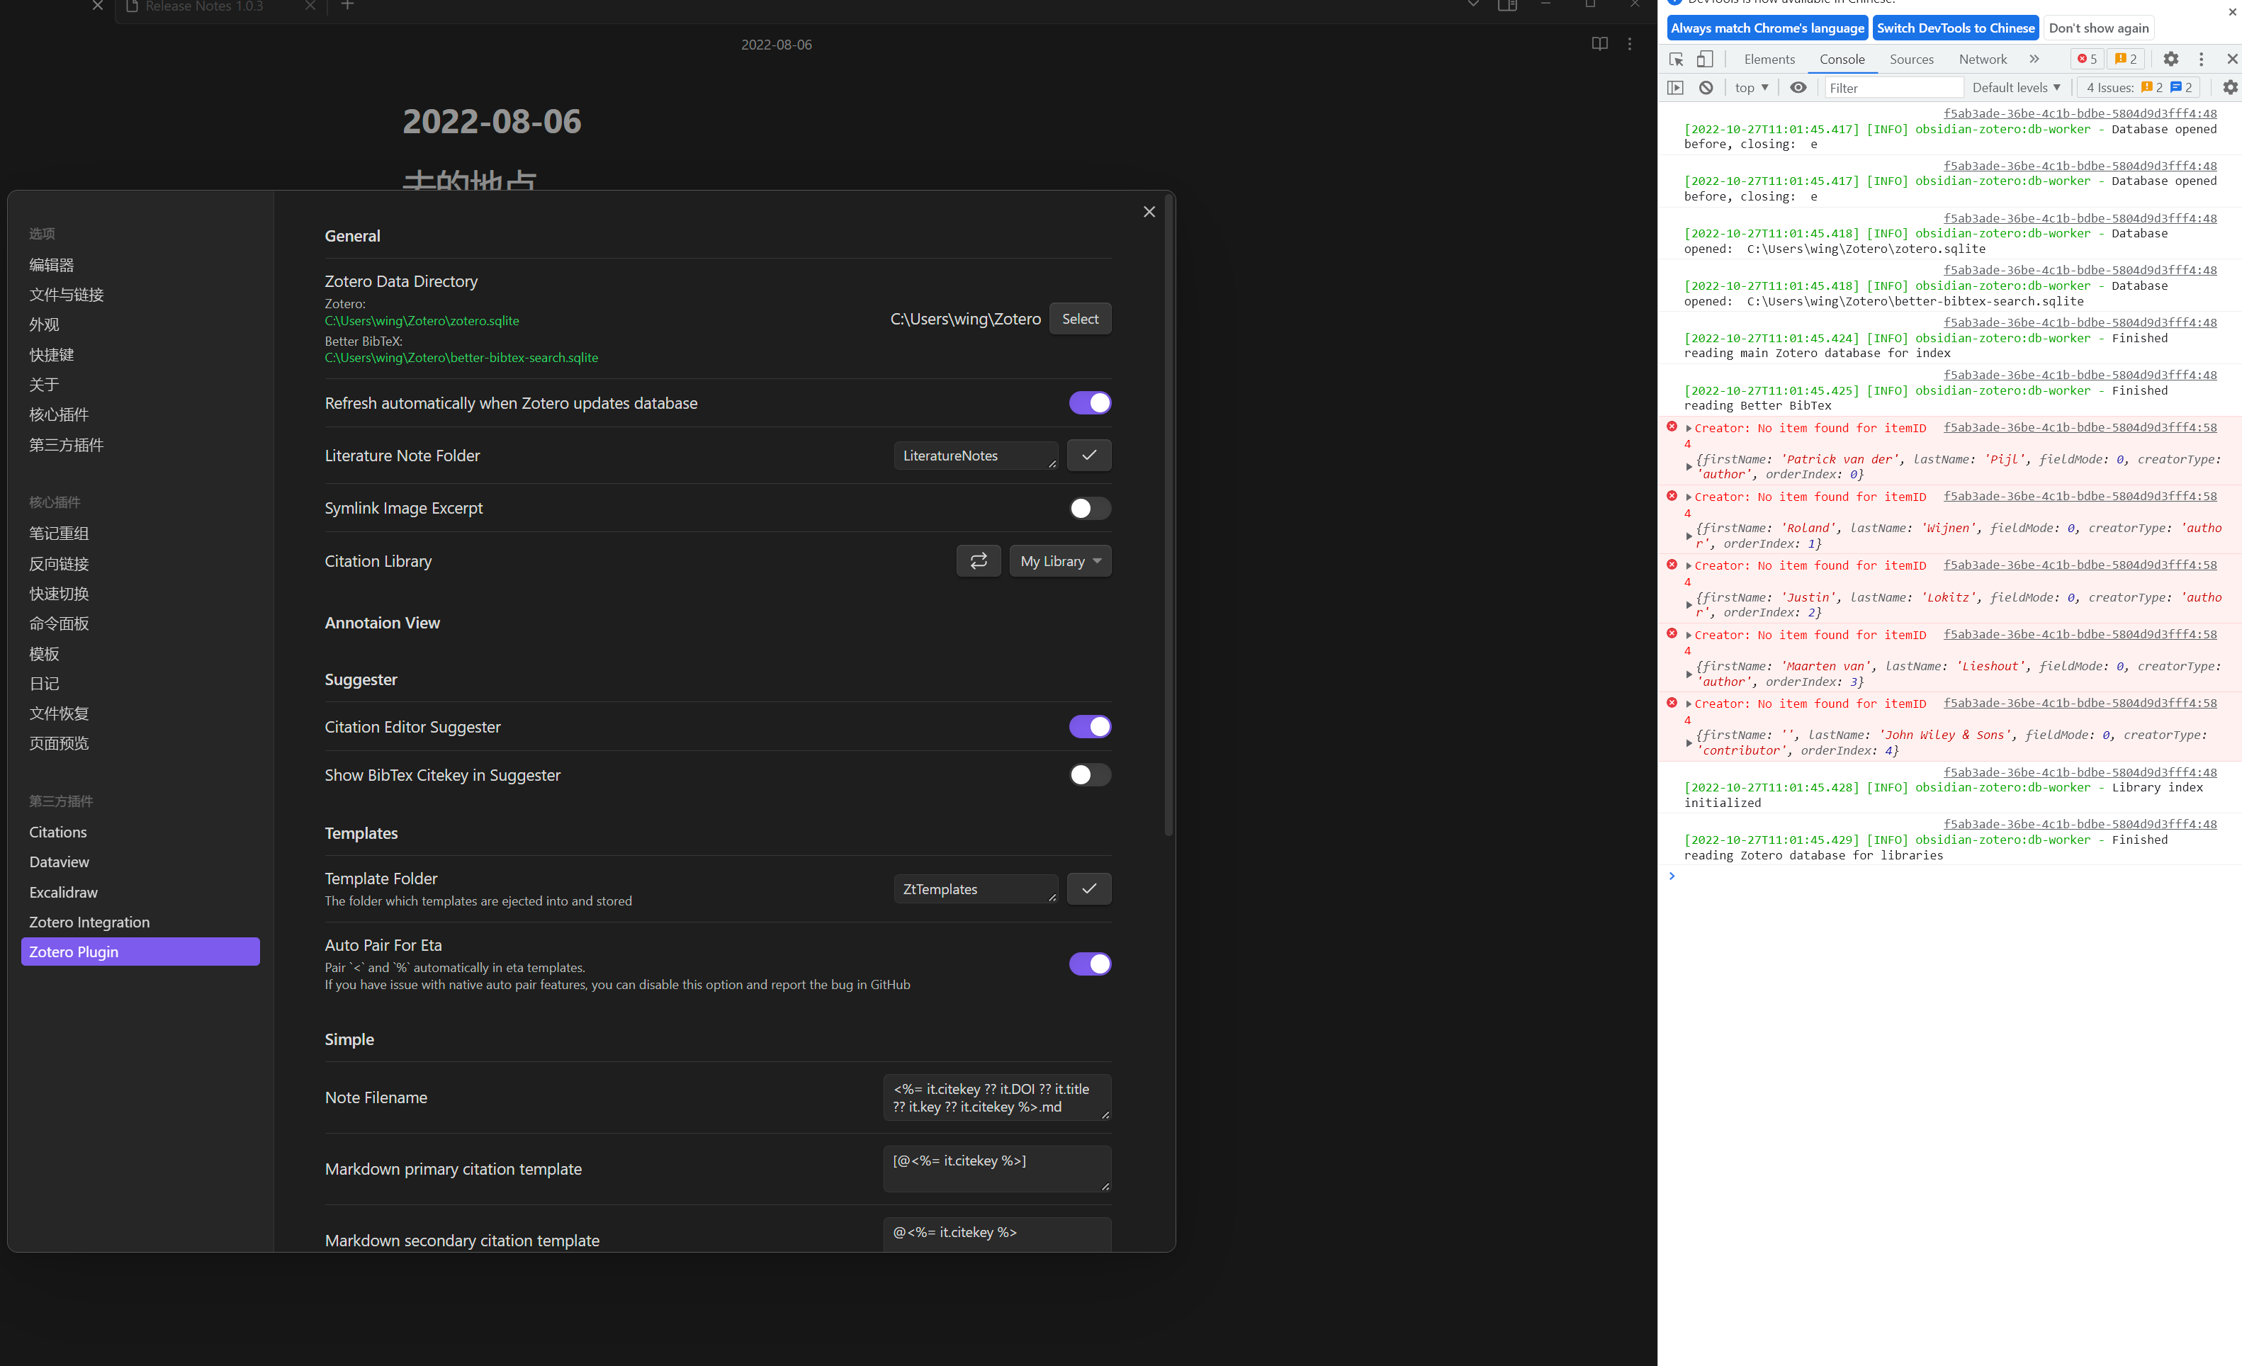This screenshot has width=2242, height=1366.
Task: Click the clear console icon
Action: point(1706,87)
